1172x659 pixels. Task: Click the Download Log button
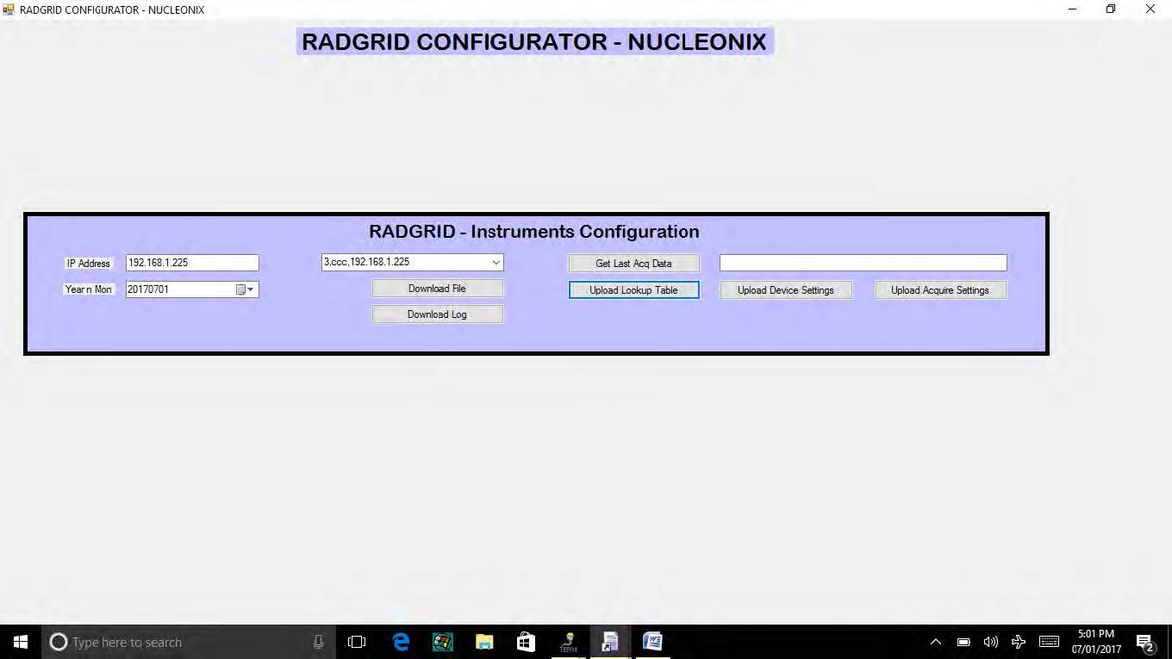click(x=437, y=314)
